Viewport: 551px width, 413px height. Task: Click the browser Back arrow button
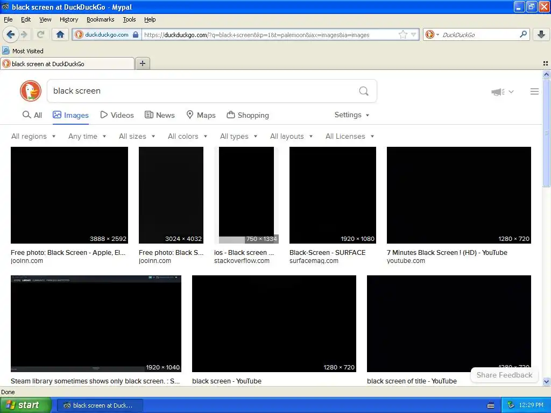click(11, 34)
